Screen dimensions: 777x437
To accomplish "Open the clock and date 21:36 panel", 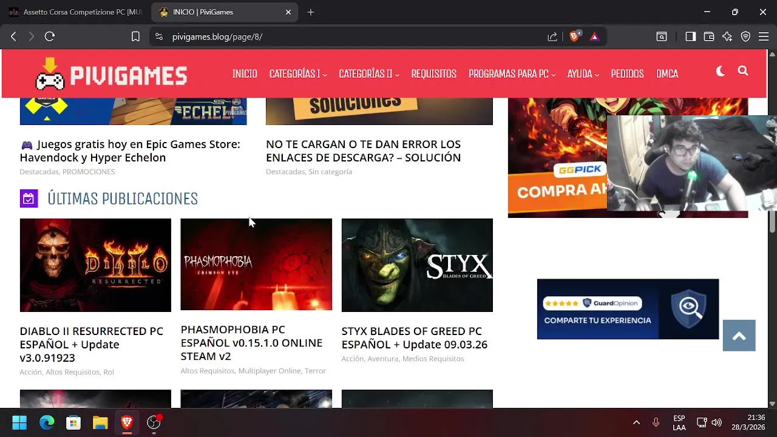I will tap(748, 422).
